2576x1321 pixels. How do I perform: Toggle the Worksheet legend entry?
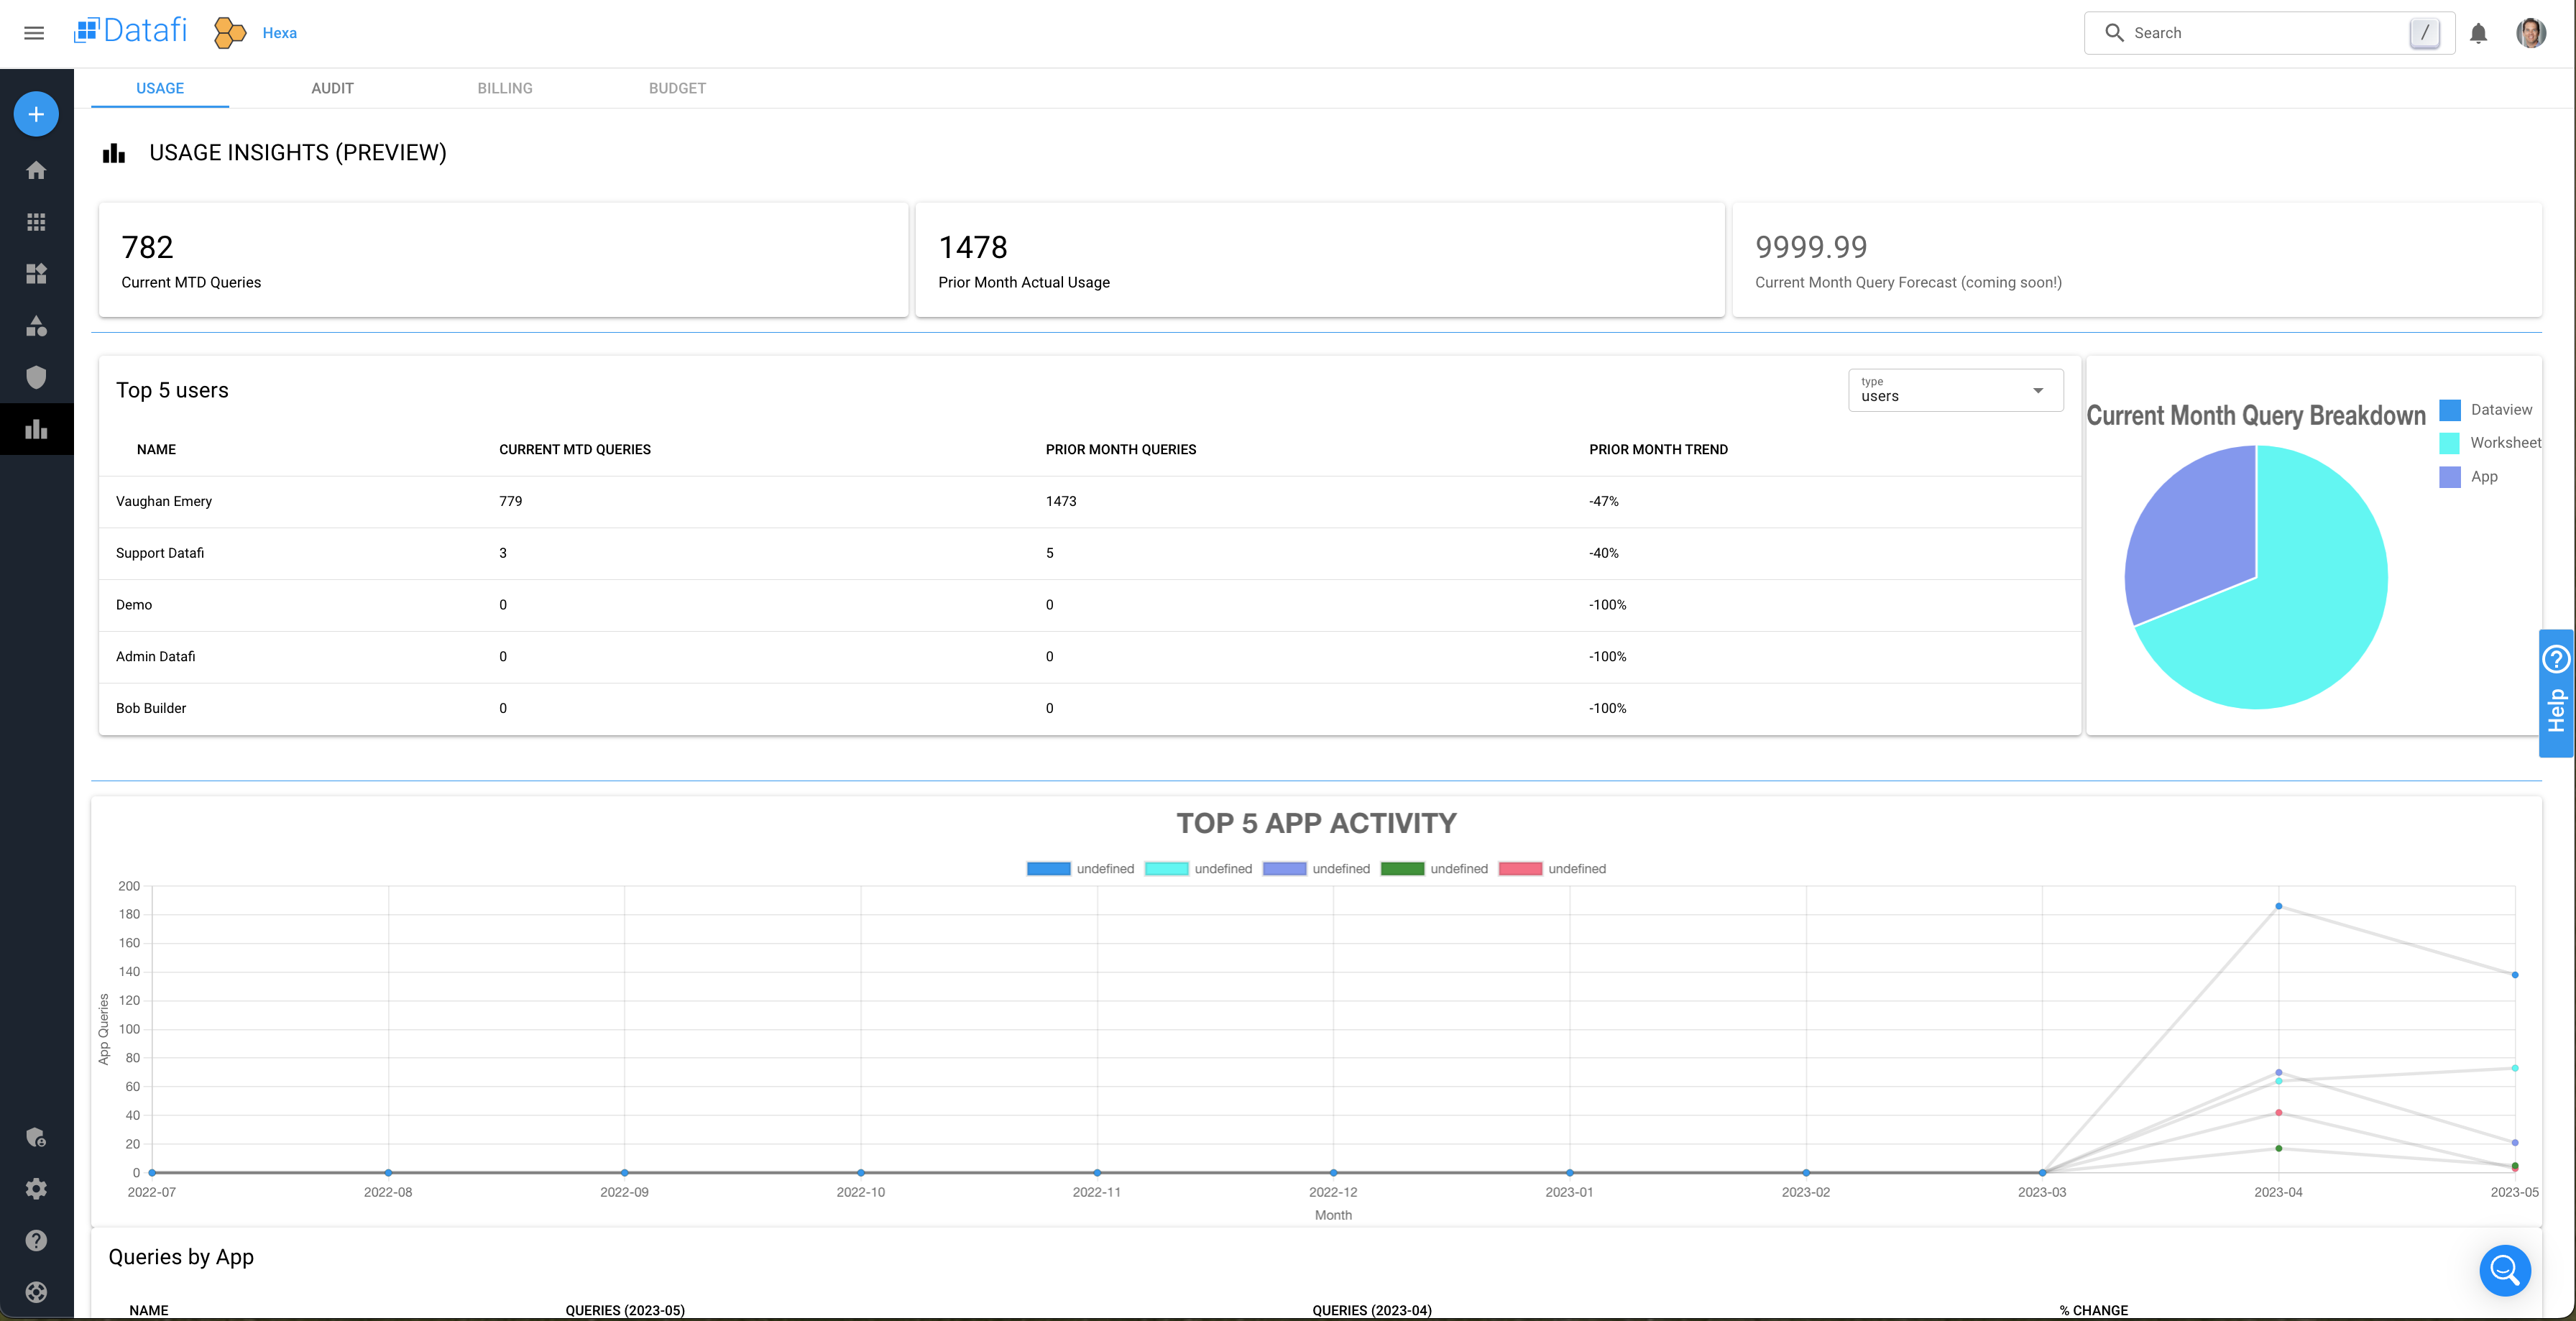coord(2489,443)
